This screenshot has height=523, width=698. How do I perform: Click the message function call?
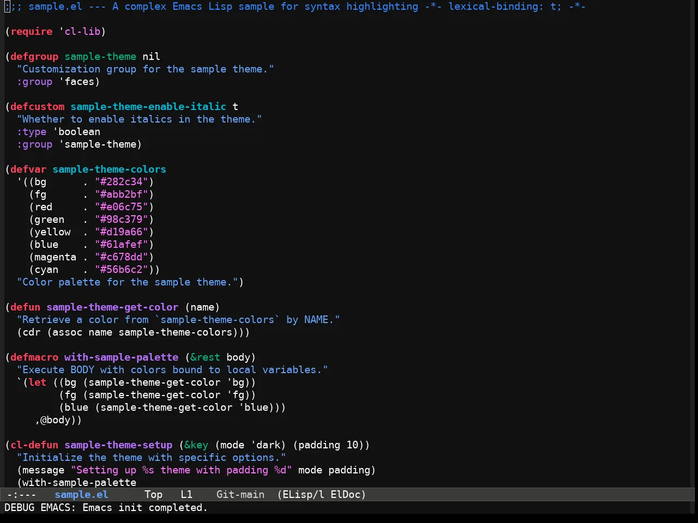(x=44, y=470)
